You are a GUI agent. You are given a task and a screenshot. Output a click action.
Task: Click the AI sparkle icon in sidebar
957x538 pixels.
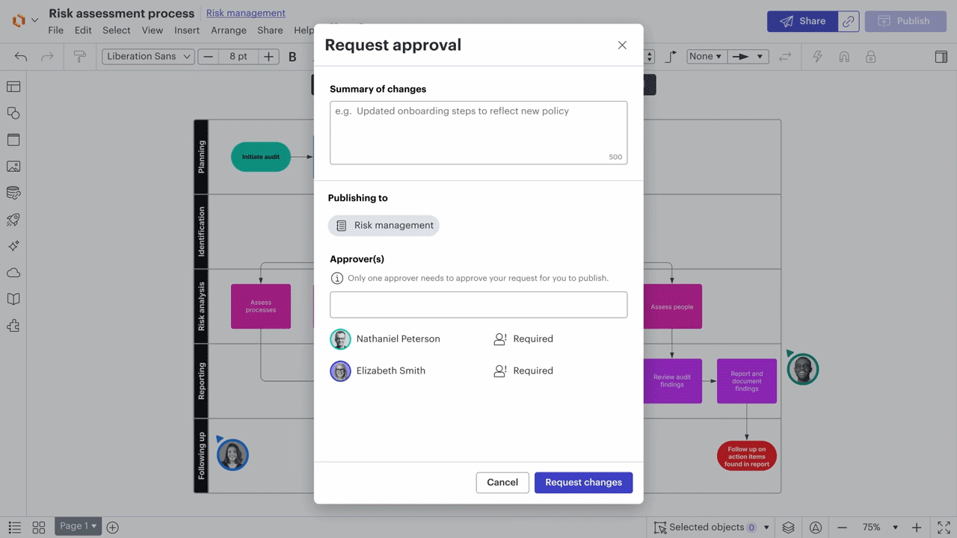[13, 246]
